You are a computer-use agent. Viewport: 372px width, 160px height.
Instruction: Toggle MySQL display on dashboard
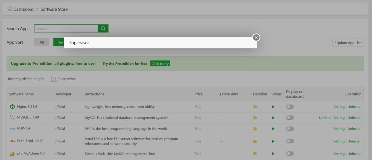290,118
